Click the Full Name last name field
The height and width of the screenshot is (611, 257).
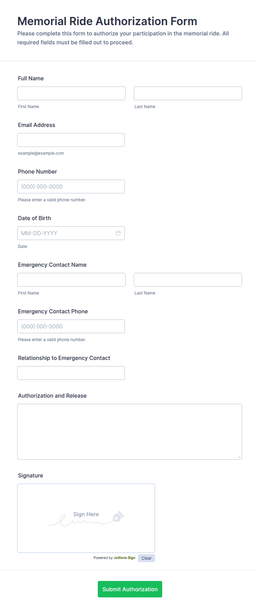point(188,93)
